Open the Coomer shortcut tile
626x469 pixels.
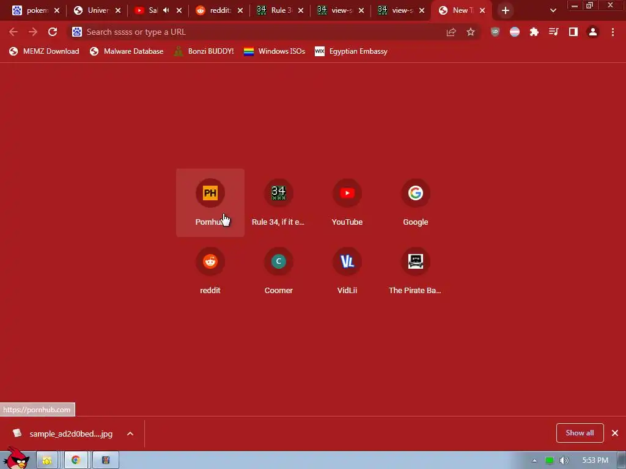[x=279, y=271]
